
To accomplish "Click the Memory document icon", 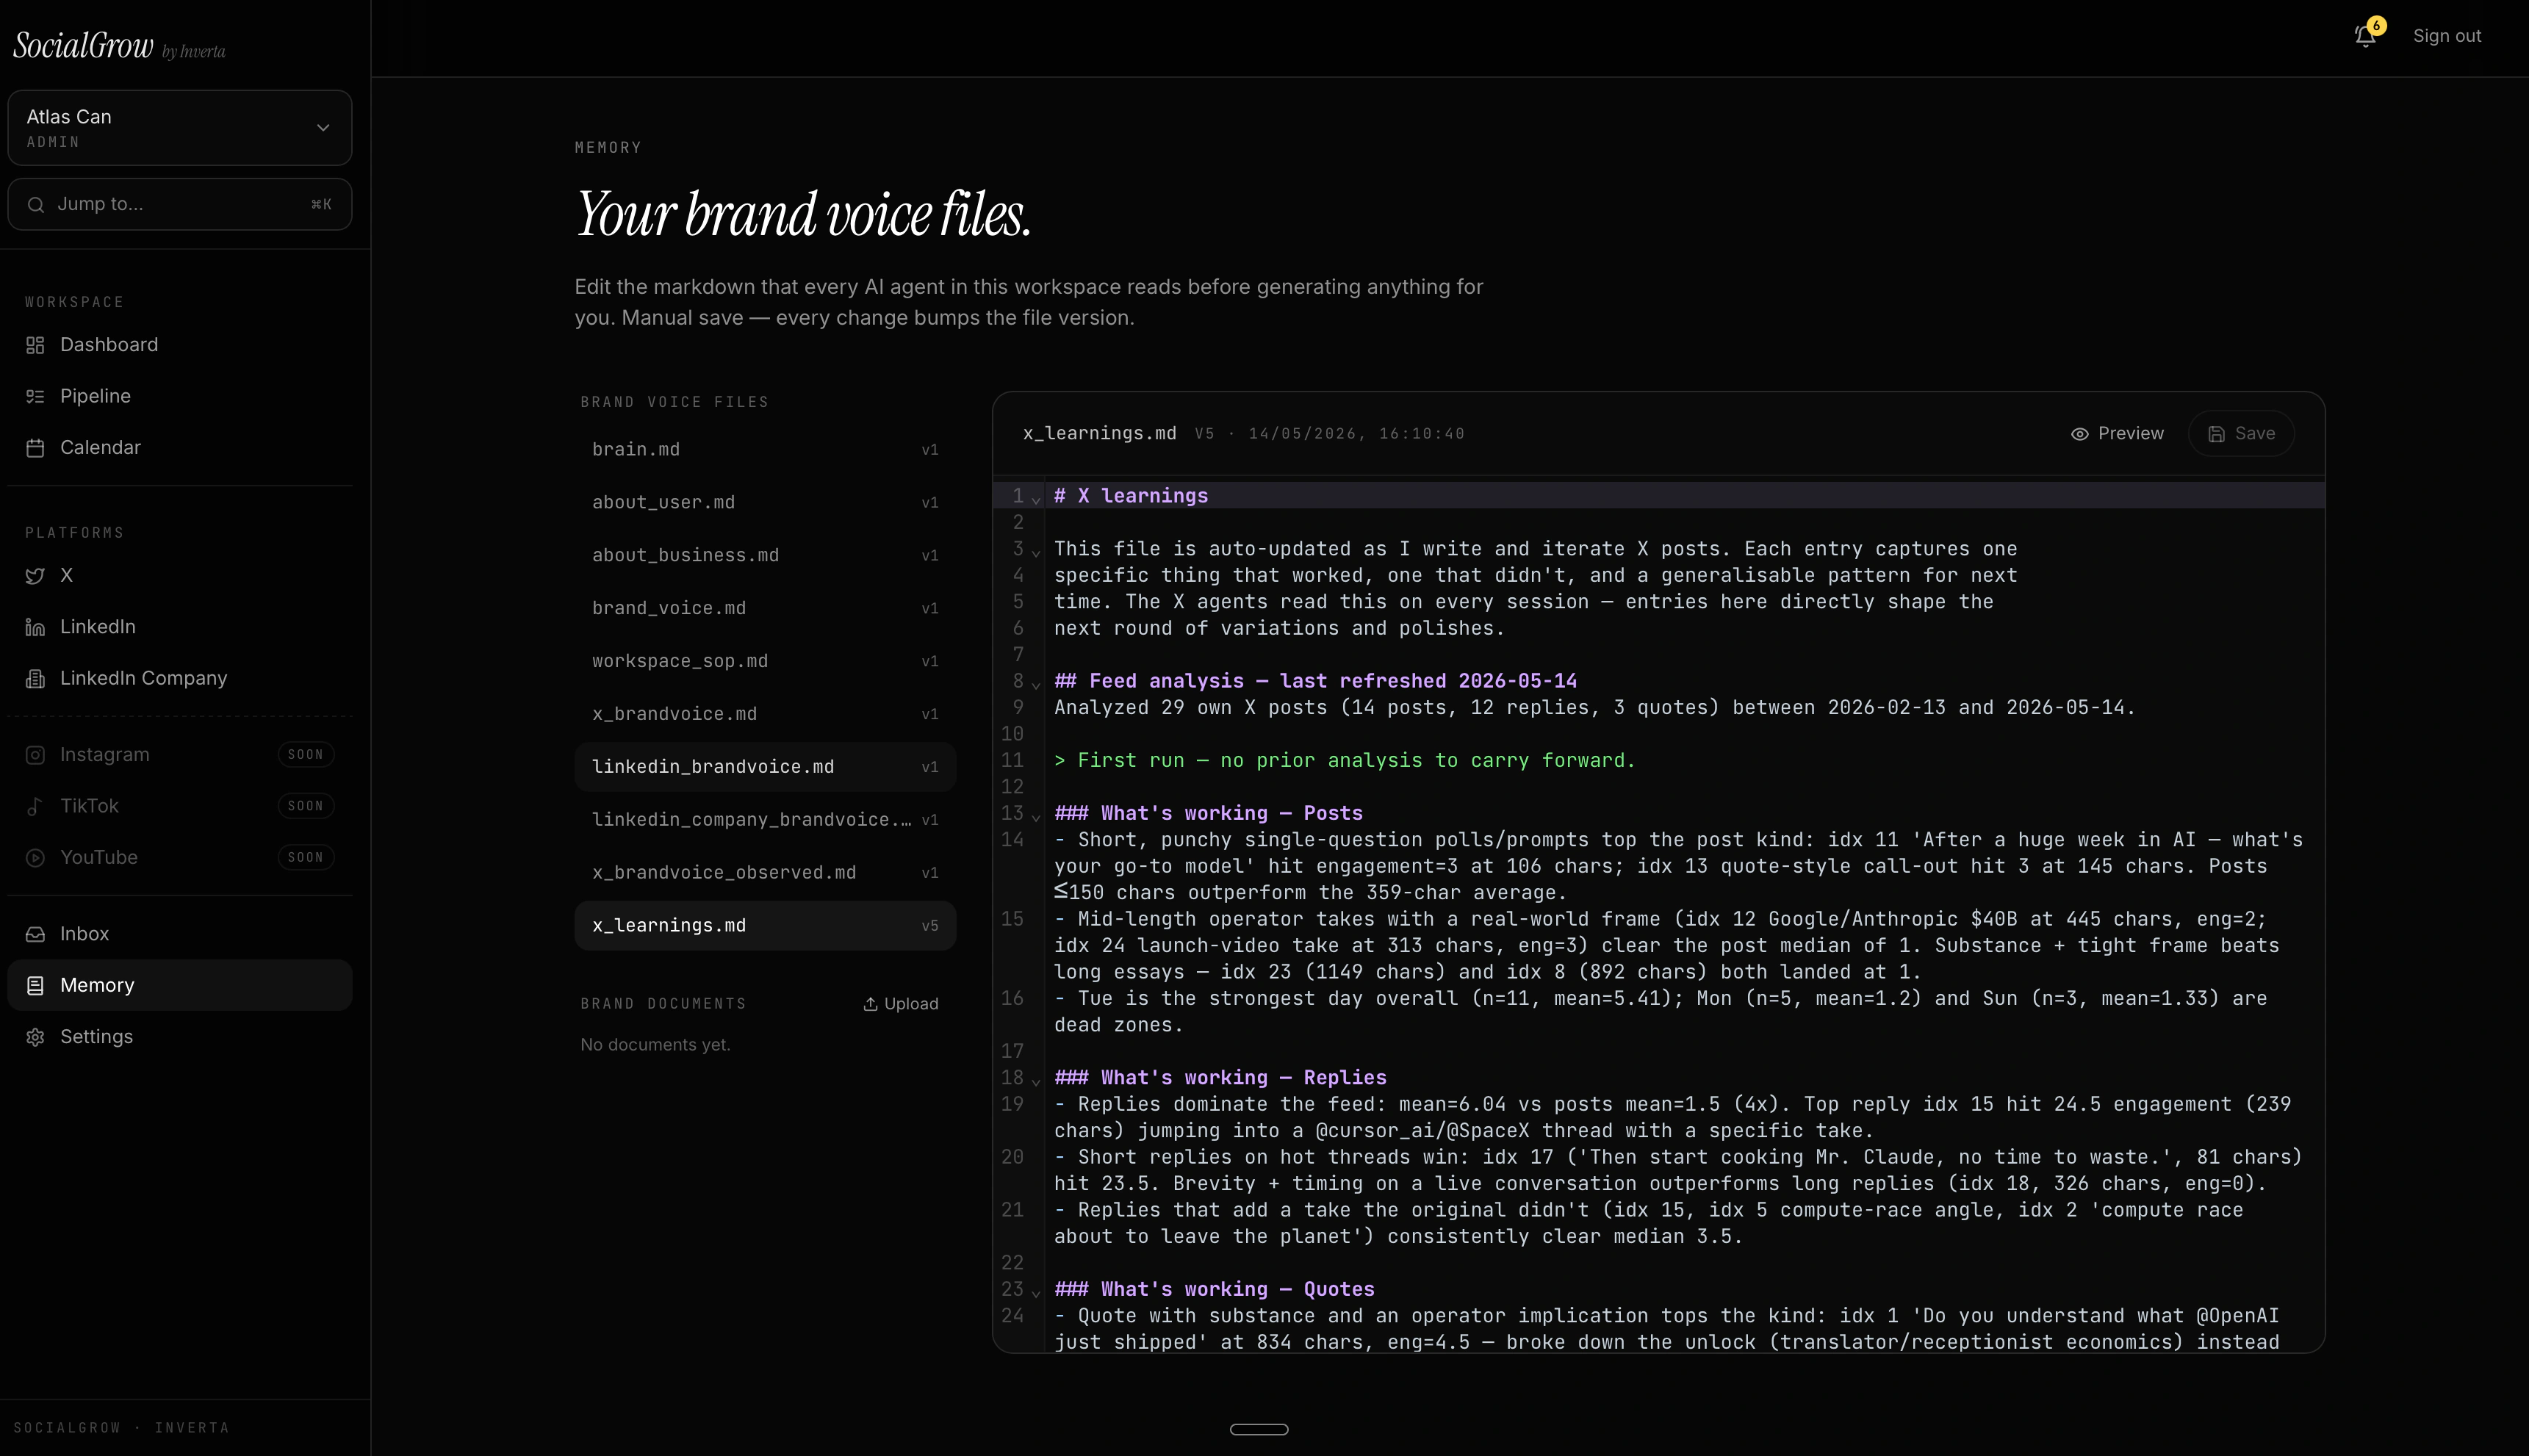I will 35,986.
